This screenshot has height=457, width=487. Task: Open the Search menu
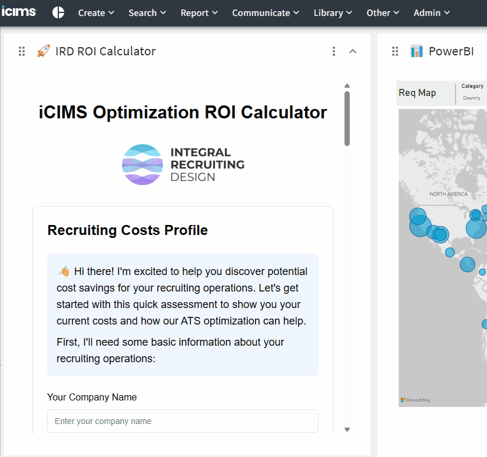point(147,13)
